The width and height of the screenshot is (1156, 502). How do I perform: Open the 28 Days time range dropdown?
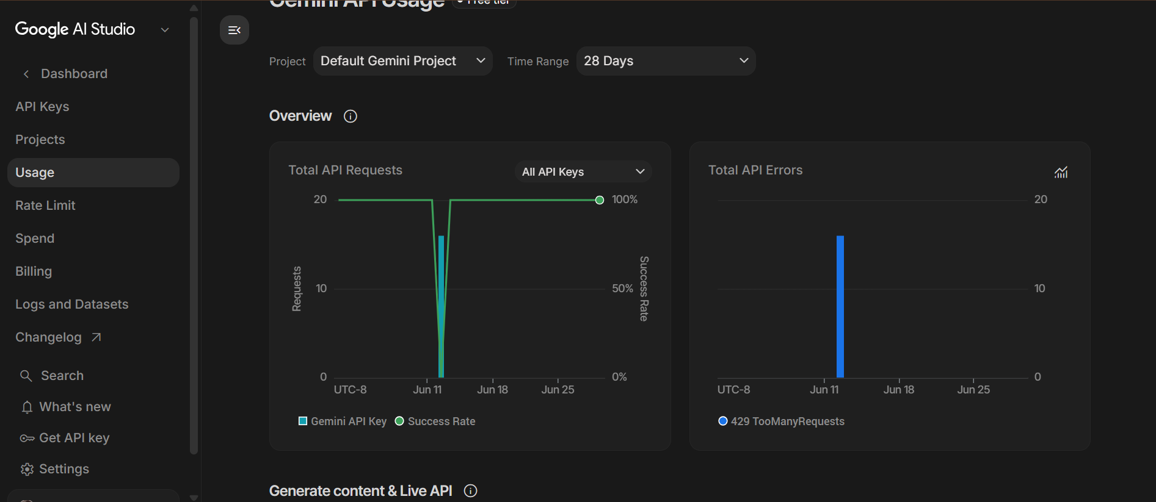pyautogui.click(x=666, y=61)
